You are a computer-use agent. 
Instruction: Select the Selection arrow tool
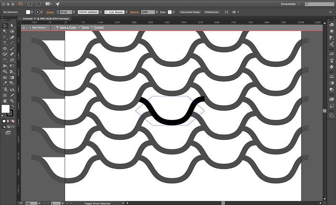tap(5, 26)
